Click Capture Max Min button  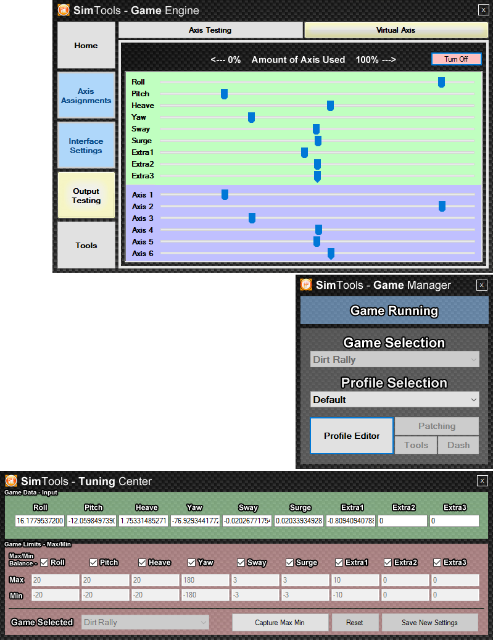tap(280, 623)
